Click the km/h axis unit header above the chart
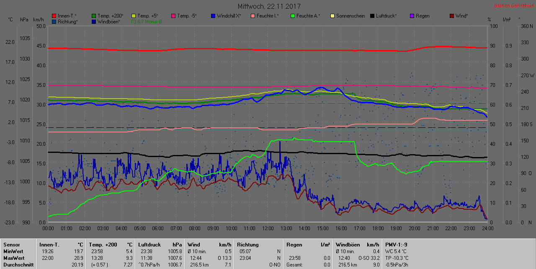The height and width of the screenshot is (269, 536). point(39,20)
